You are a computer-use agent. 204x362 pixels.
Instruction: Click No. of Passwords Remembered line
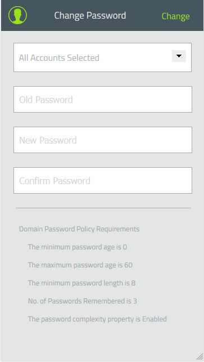point(82,301)
